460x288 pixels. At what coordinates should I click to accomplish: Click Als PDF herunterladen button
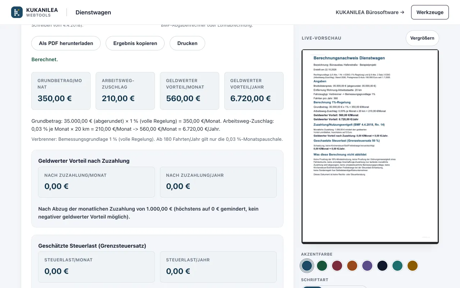click(x=66, y=43)
